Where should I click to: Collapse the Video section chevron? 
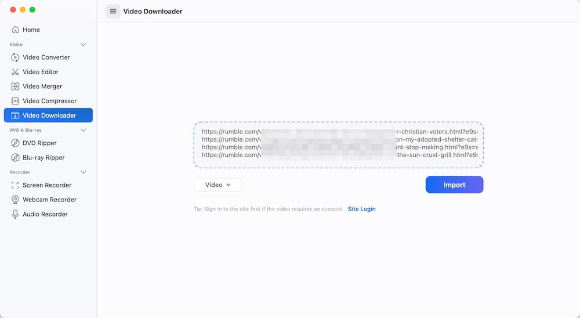point(83,45)
